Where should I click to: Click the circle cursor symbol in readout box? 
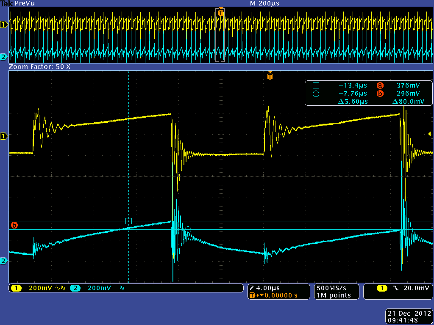(316, 94)
